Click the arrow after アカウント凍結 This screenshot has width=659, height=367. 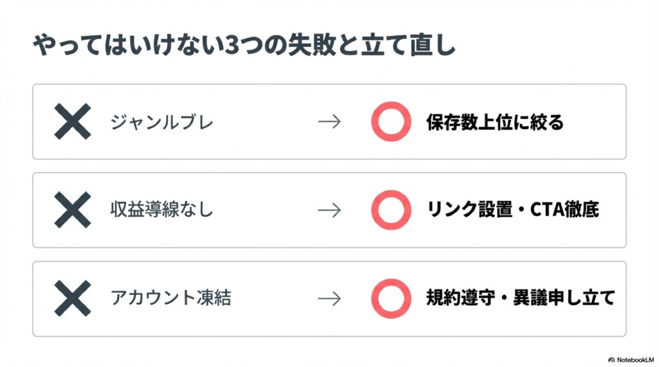pos(329,299)
